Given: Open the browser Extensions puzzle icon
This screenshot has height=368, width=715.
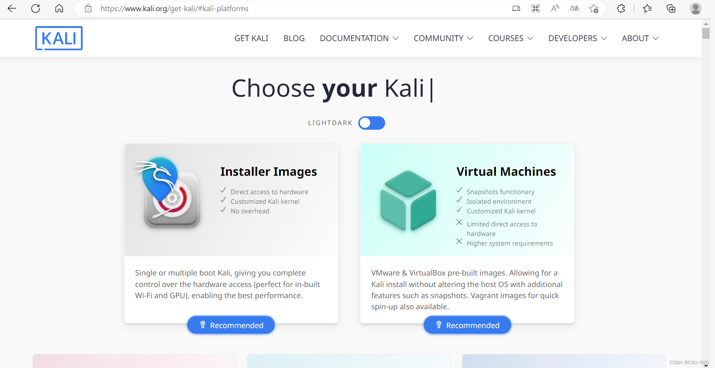Looking at the screenshot, I should (621, 8).
